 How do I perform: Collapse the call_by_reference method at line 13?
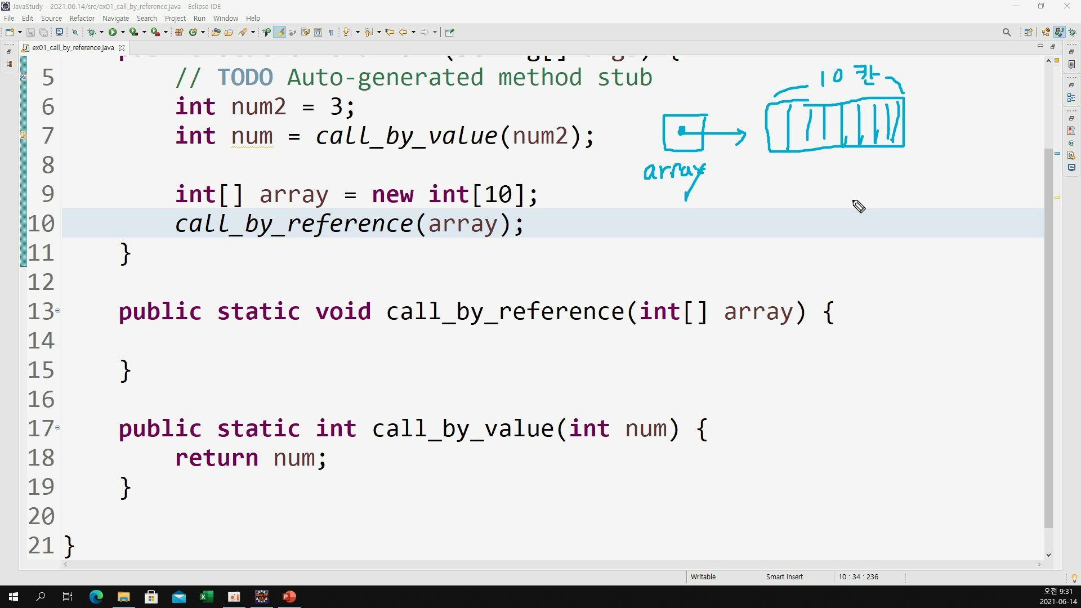pyautogui.click(x=57, y=311)
